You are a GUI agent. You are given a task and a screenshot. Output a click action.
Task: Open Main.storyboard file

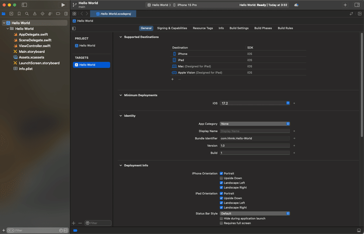[32, 52]
